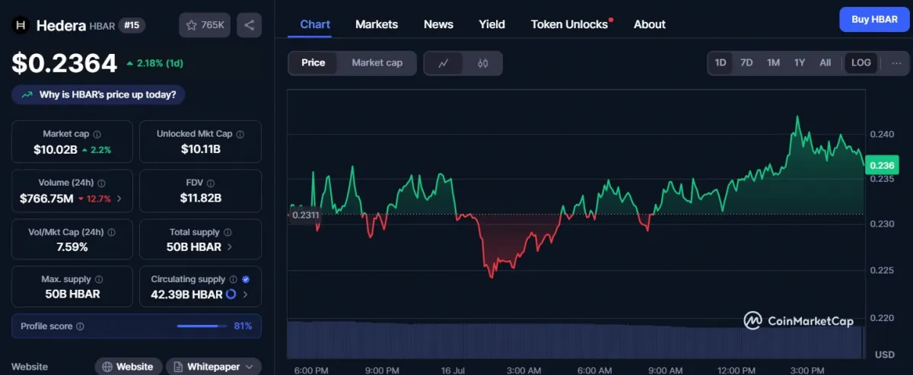Image resolution: width=913 pixels, height=375 pixels.
Task: Click Vol/Mkt Cap (24h) info icon
Action: point(111,233)
